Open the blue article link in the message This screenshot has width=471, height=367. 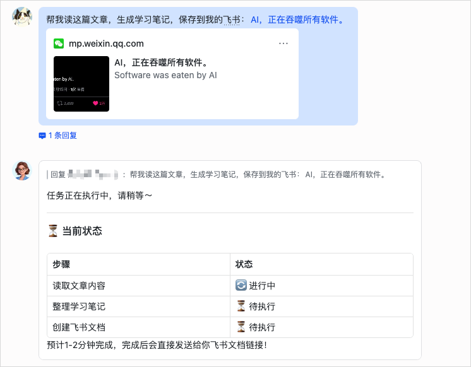(x=298, y=20)
